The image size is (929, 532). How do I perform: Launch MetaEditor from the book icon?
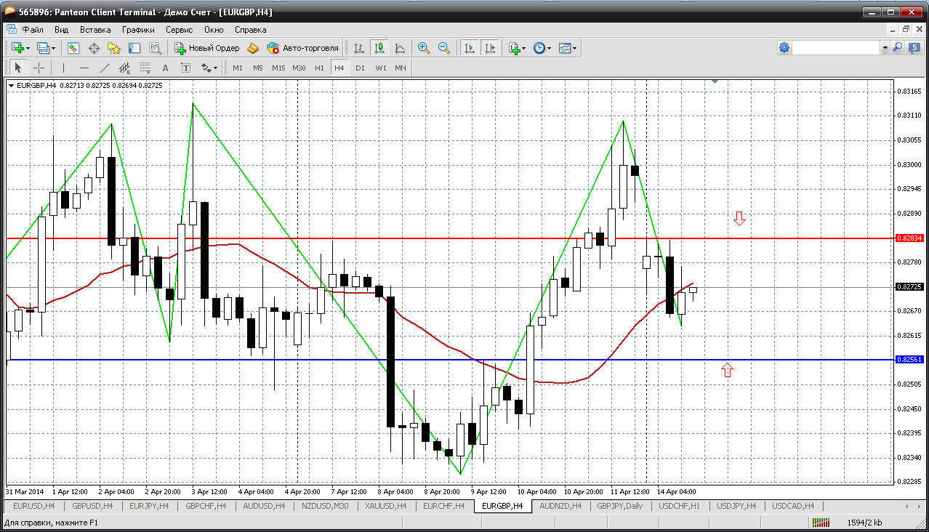[x=253, y=48]
